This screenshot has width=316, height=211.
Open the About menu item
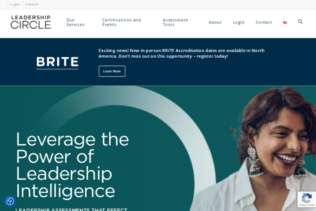tap(215, 22)
